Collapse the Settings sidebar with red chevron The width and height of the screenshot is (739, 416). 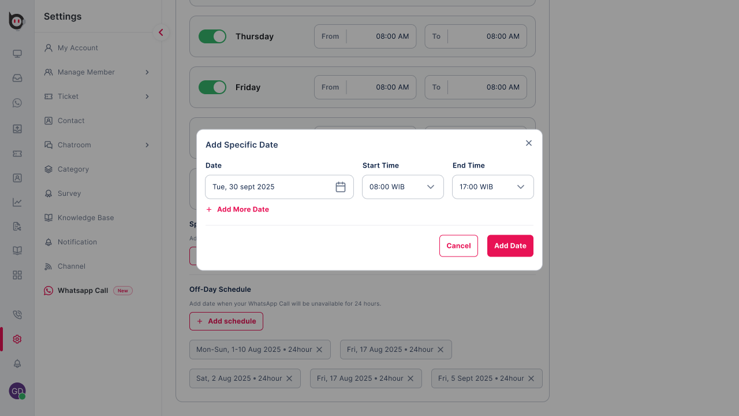click(x=161, y=33)
